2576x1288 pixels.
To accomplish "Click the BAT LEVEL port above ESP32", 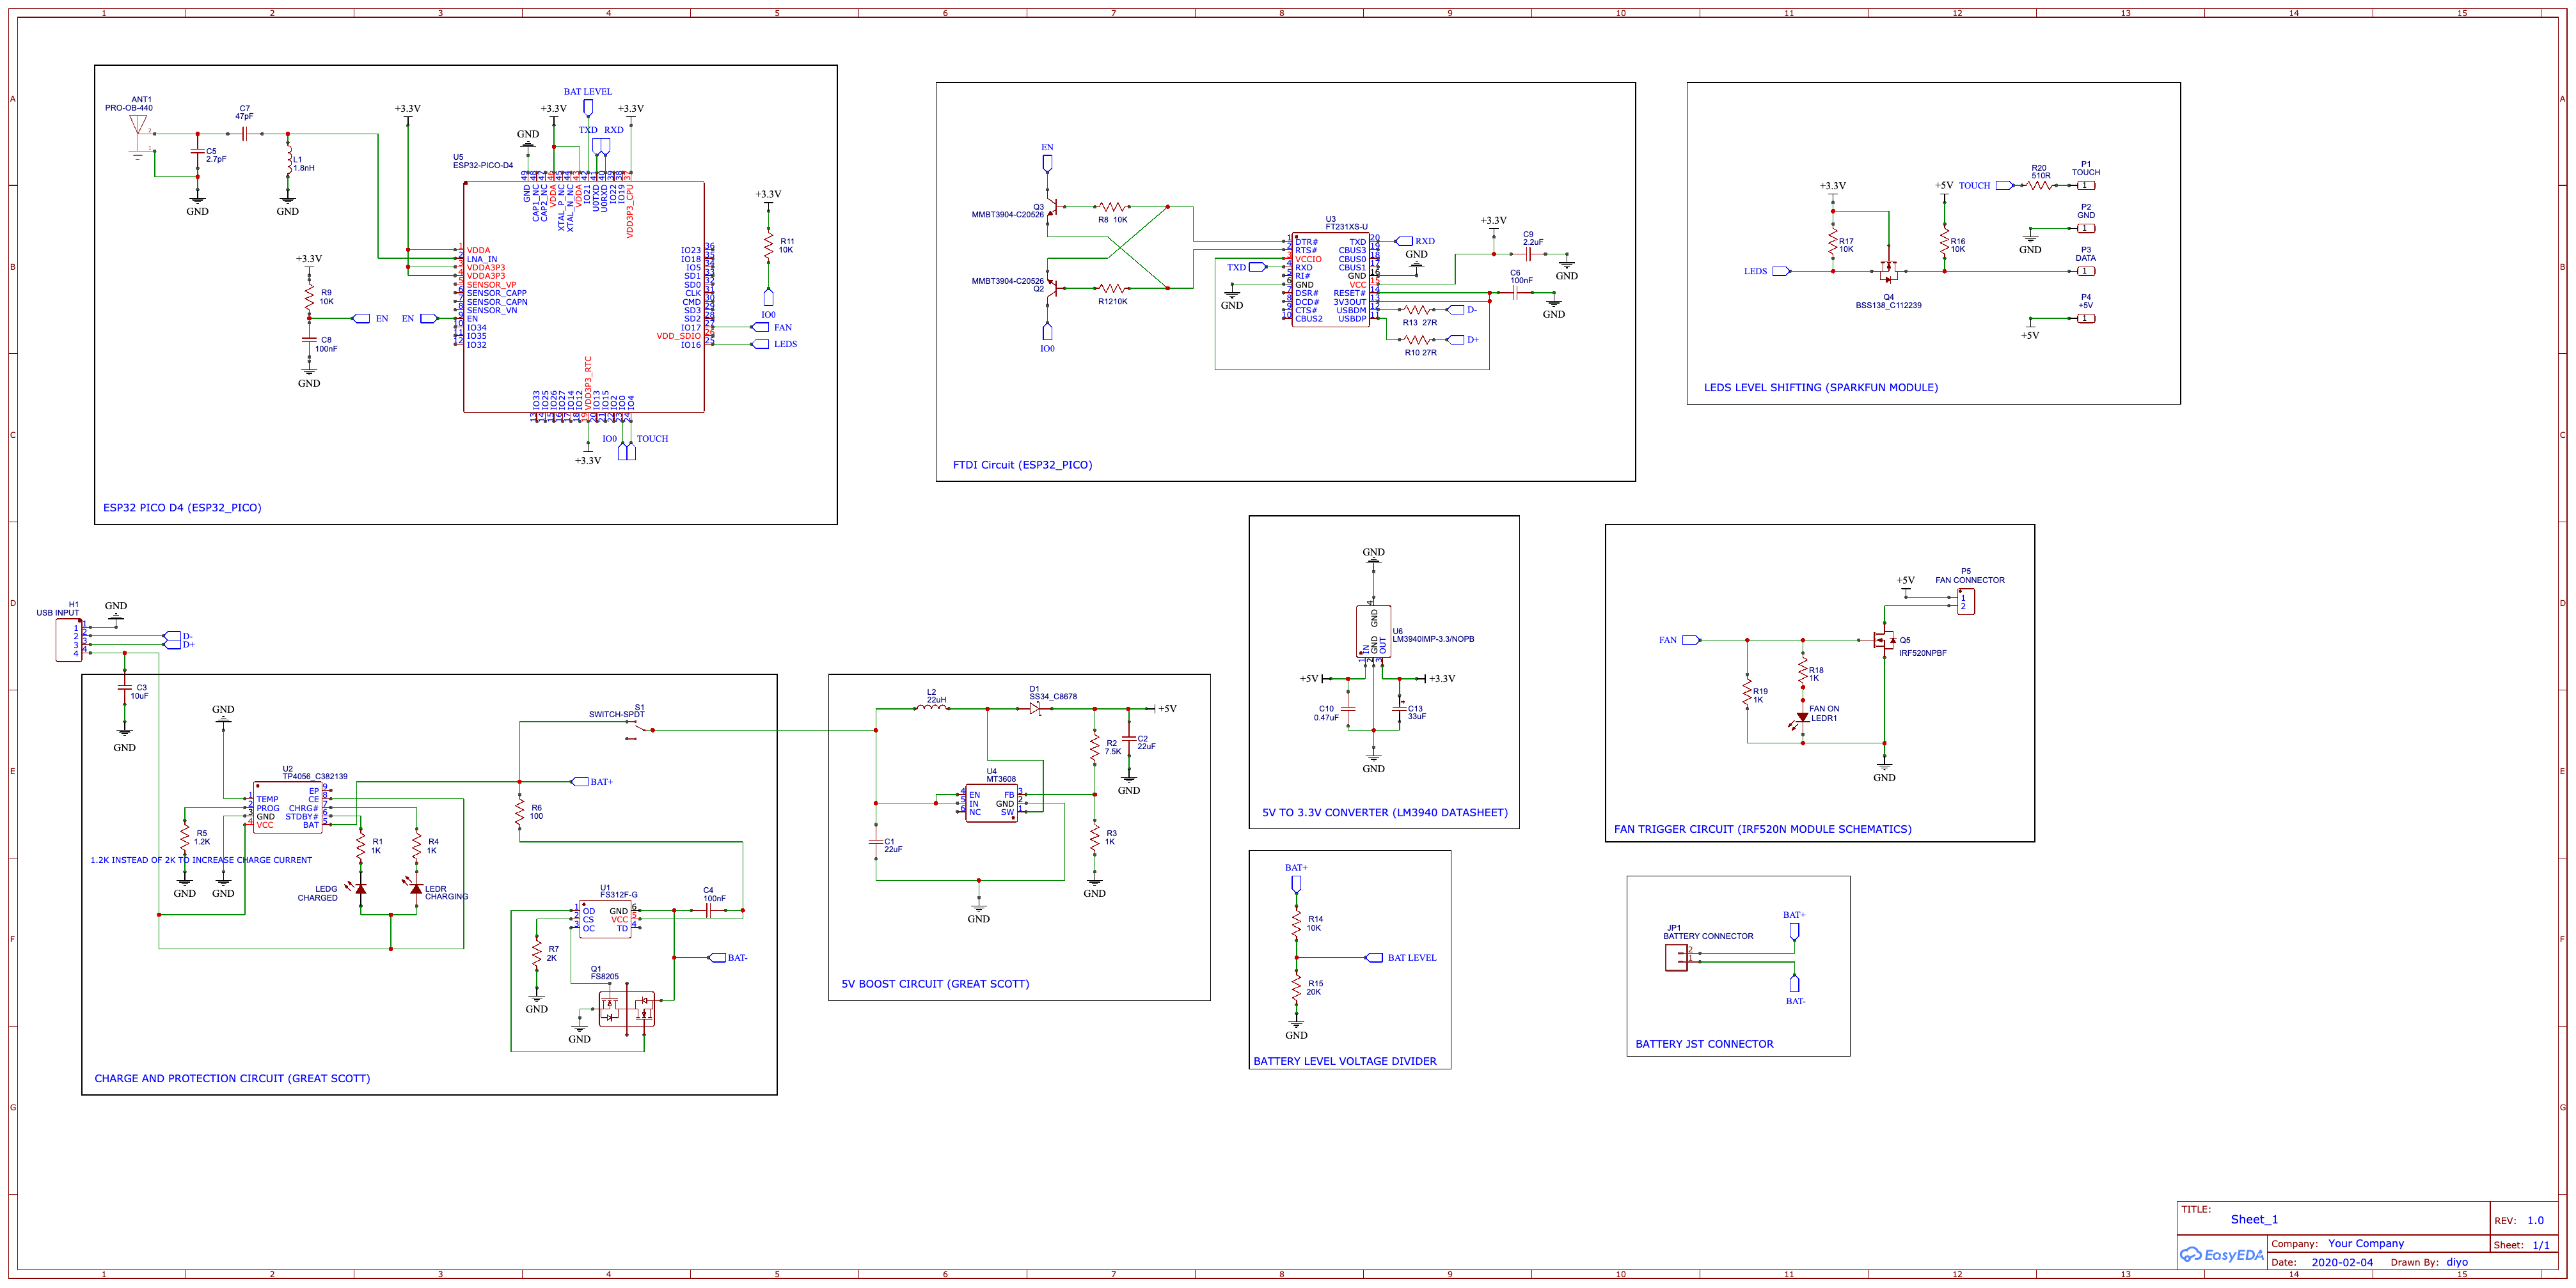I will click(x=588, y=106).
